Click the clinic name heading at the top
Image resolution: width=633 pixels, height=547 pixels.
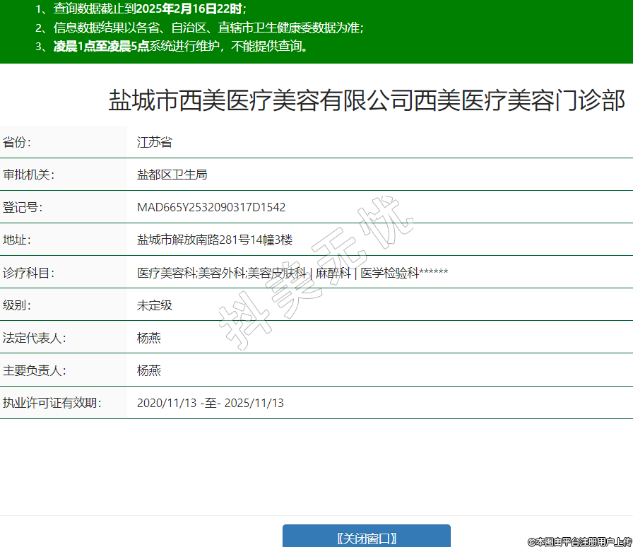tap(366, 100)
